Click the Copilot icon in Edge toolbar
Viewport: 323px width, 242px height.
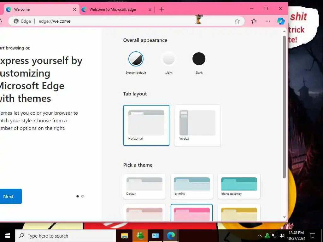(281, 21)
